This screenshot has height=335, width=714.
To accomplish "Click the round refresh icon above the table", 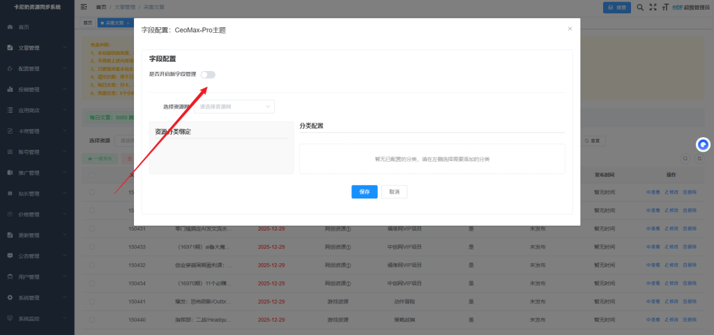I will point(700,159).
